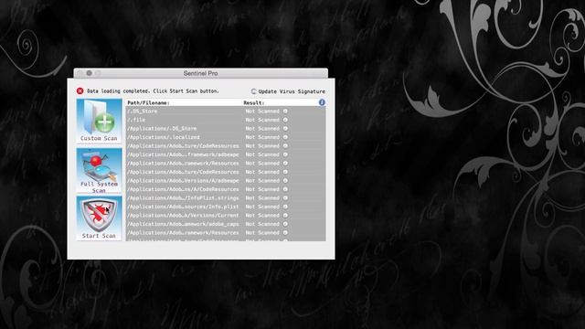The width and height of the screenshot is (585, 329).
Task: Choose the Full System Scan icon
Action: (x=99, y=171)
